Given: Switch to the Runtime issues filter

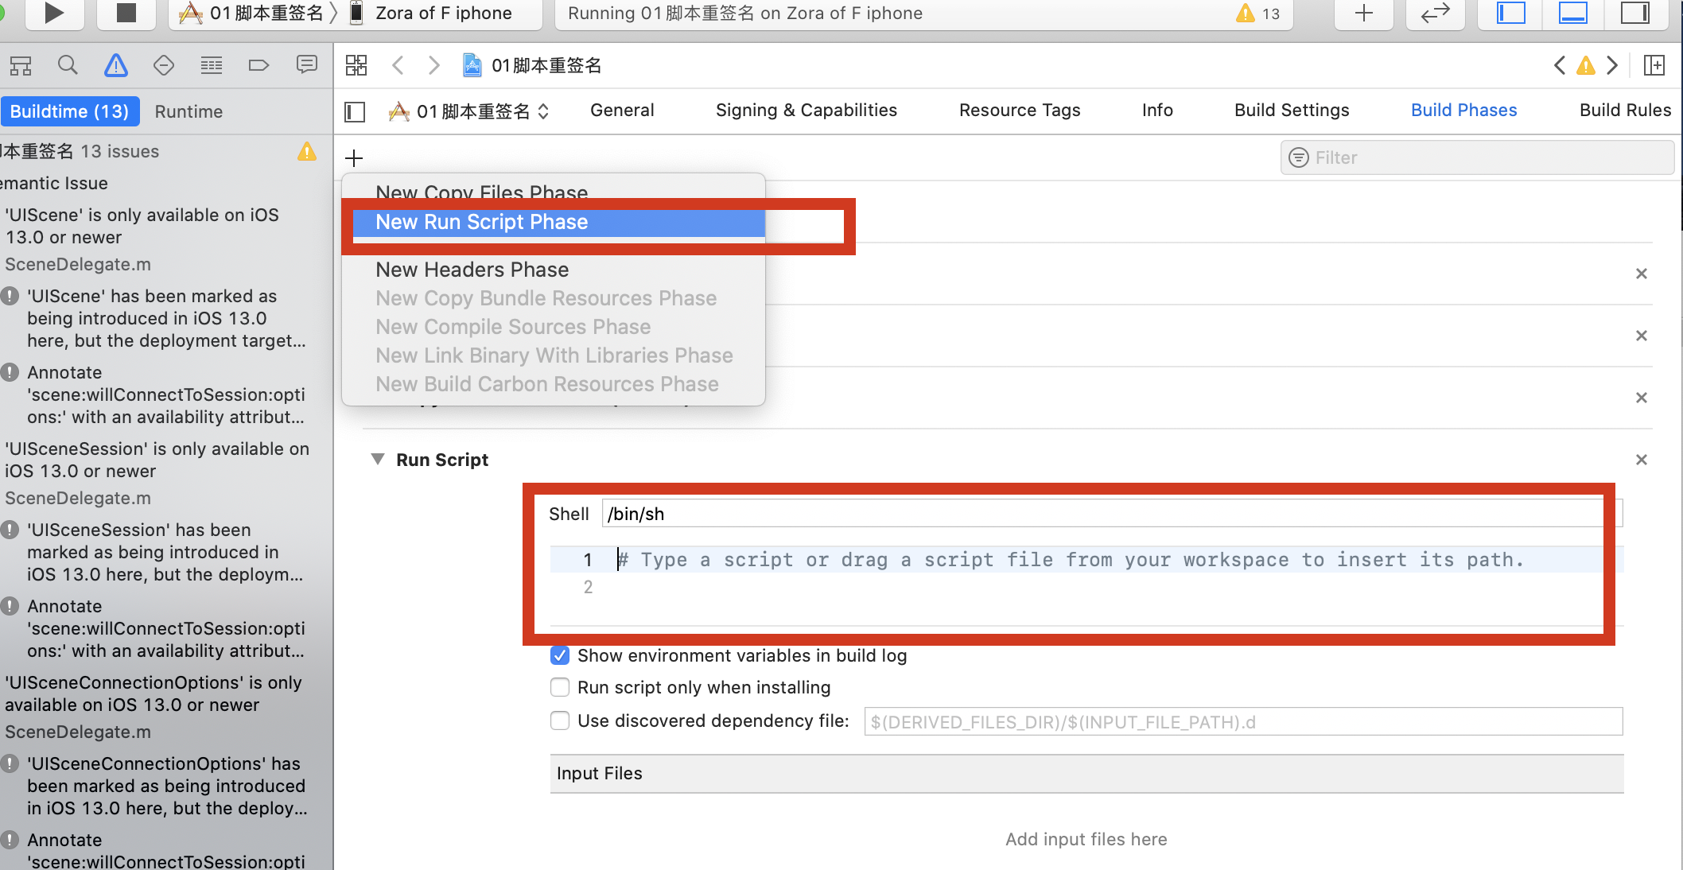Looking at the screenshot, I should 189,111.
